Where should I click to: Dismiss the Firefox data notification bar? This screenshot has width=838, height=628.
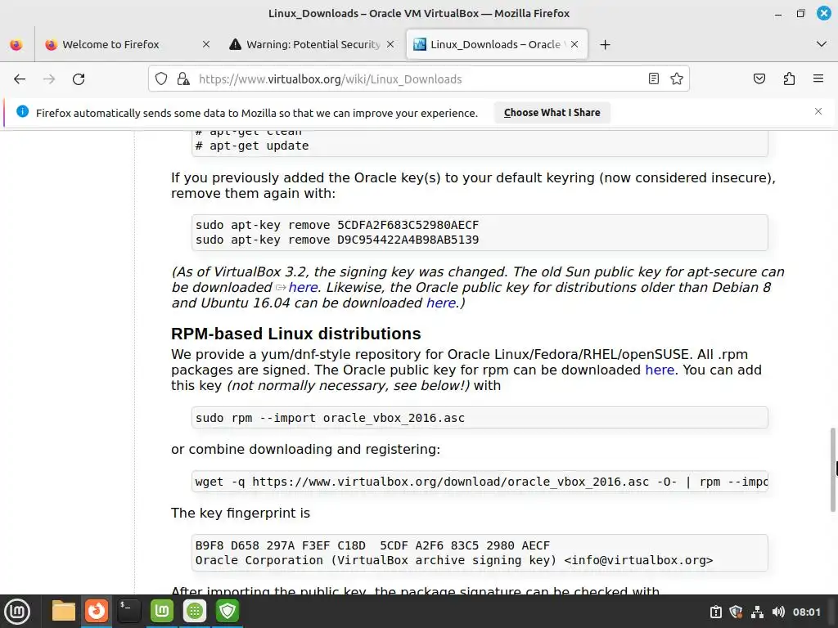(818, 111)
